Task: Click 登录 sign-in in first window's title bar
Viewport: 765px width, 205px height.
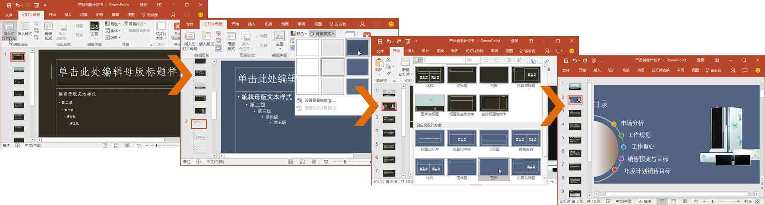Action: click(143, 5)
